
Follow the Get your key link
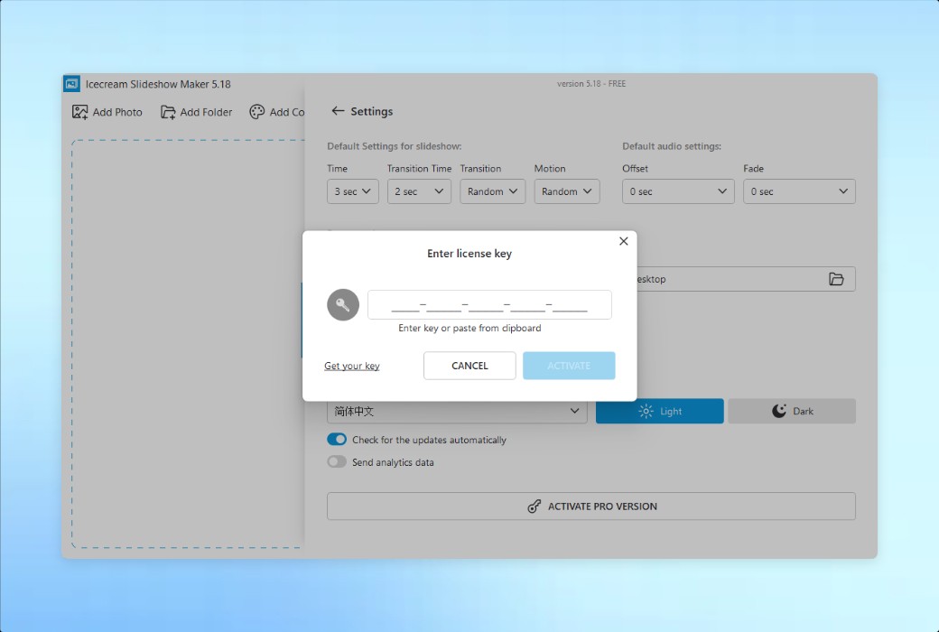tap(352, 366)
